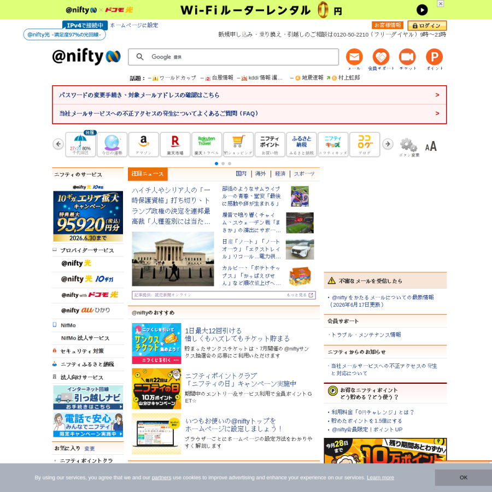492x492 pixels.
Task: Switch to the 経済 news tab
Action: pos(280,174)
